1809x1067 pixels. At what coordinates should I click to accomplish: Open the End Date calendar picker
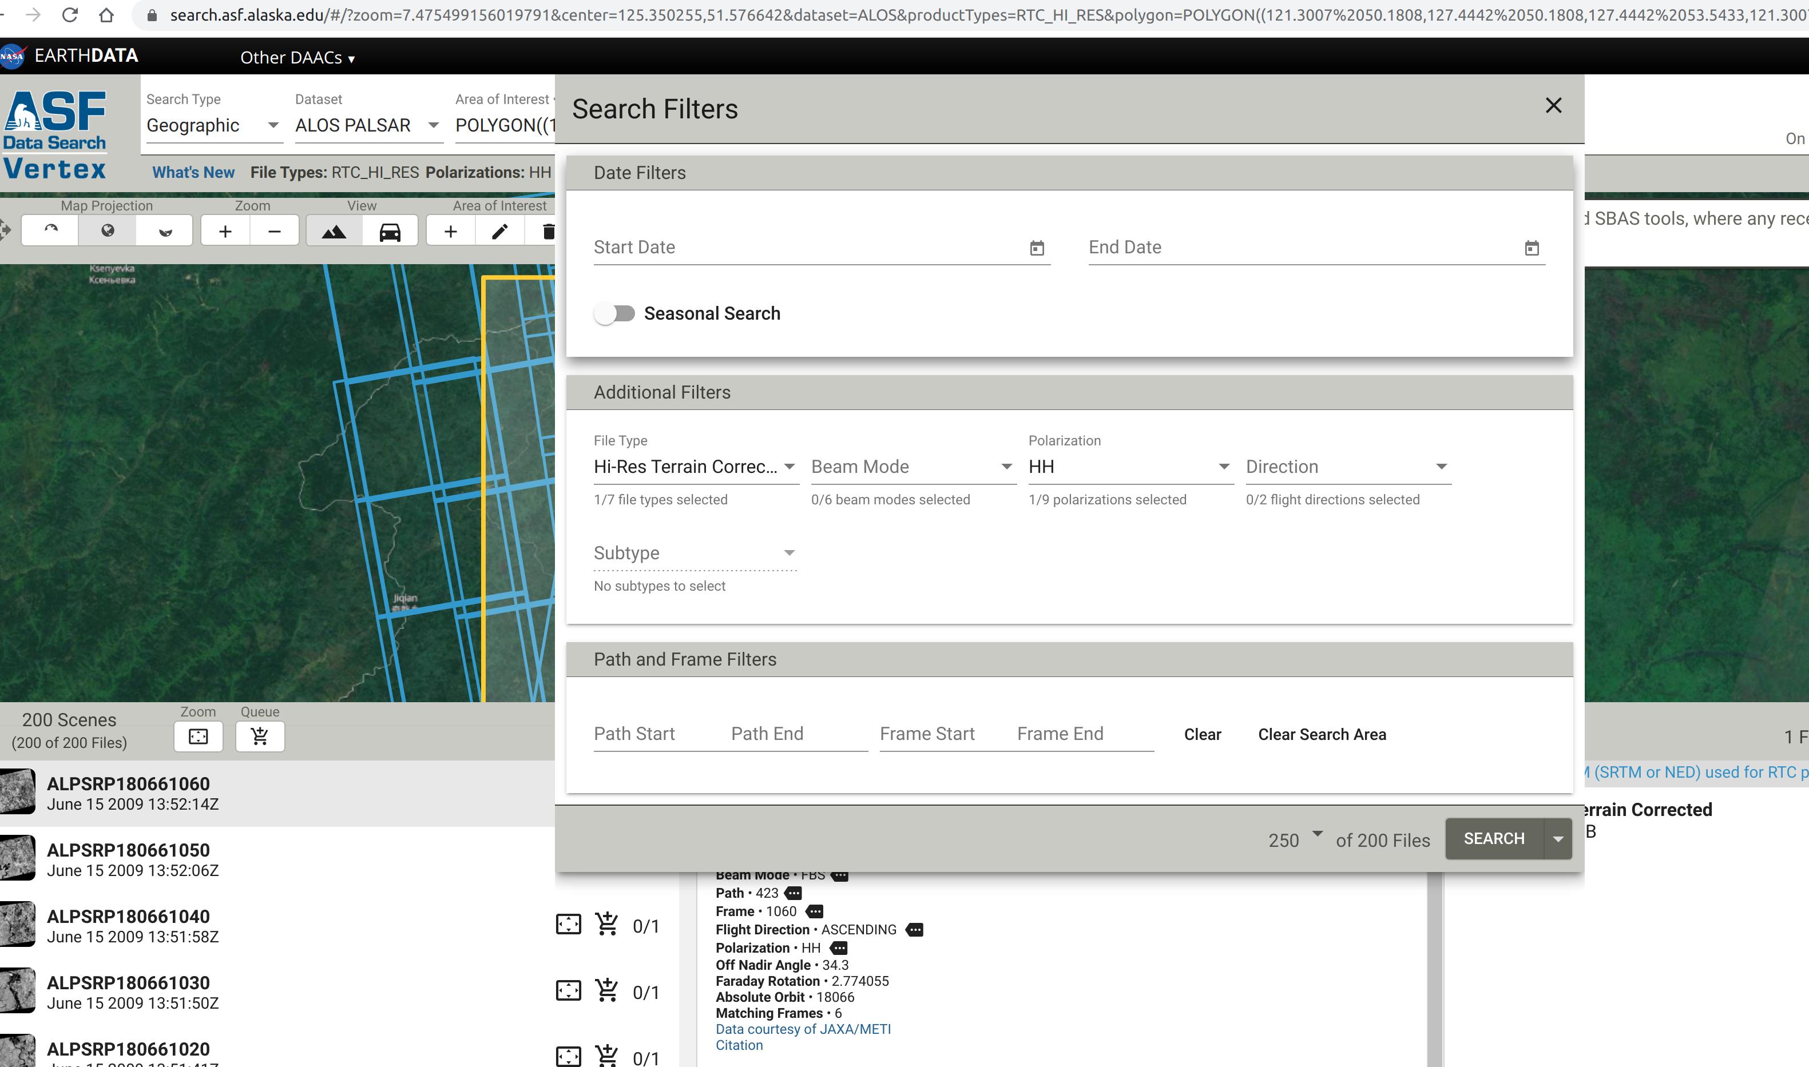pyautogui.click(x=1532, y=248)
